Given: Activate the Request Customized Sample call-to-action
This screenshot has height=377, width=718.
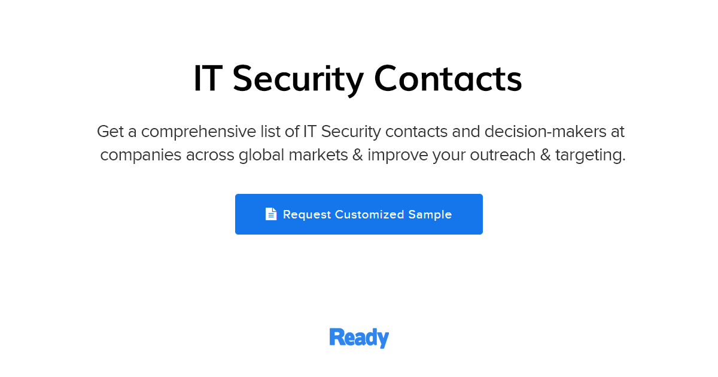Looking at the screenshot, I should 359,214.
